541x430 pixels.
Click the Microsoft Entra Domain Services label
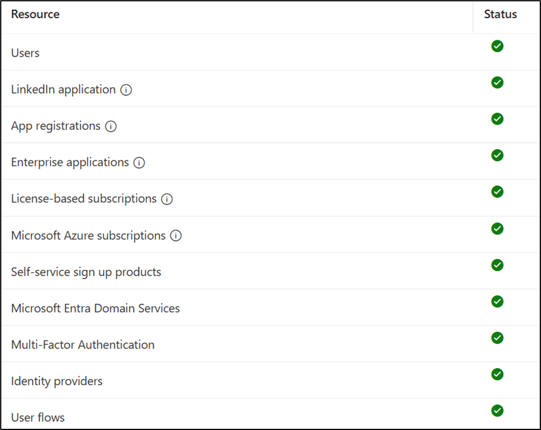coord(96,308)
